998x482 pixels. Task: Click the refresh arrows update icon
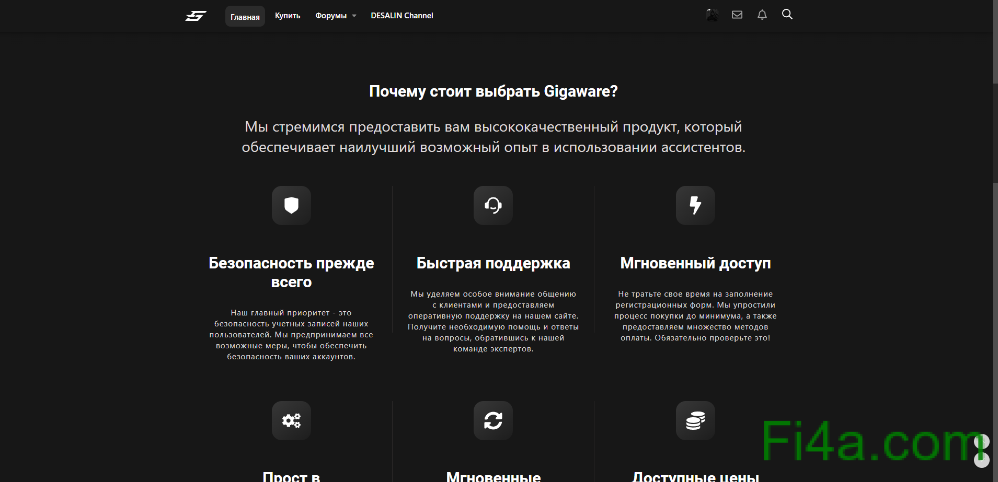pos(493,420)
